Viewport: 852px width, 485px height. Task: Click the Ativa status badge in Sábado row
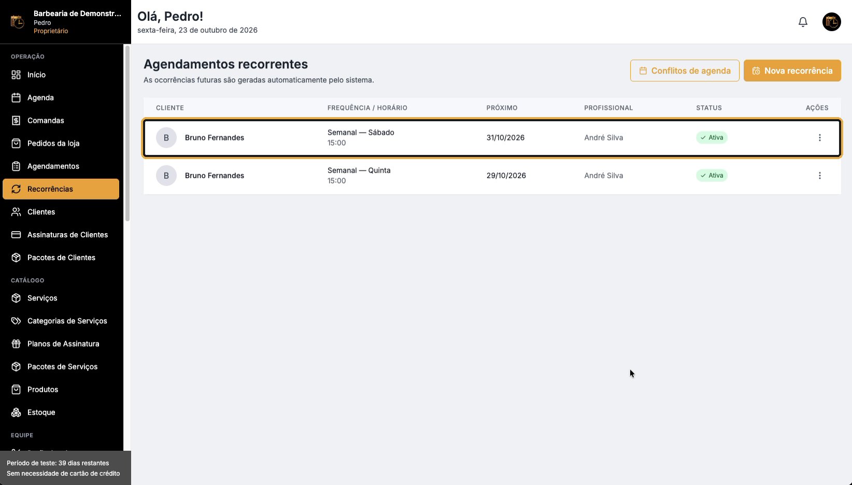coord(712,137)
